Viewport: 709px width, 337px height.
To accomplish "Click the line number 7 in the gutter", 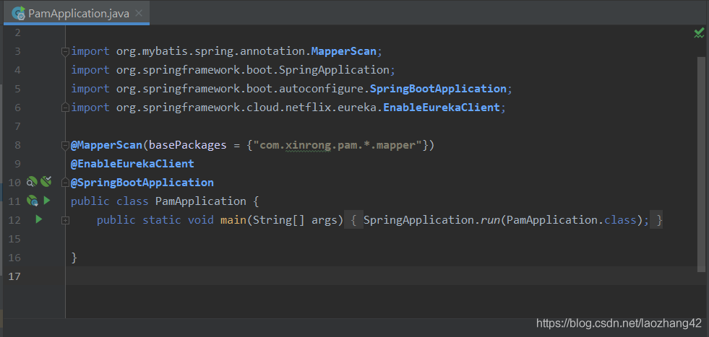I will pos(17,126).
